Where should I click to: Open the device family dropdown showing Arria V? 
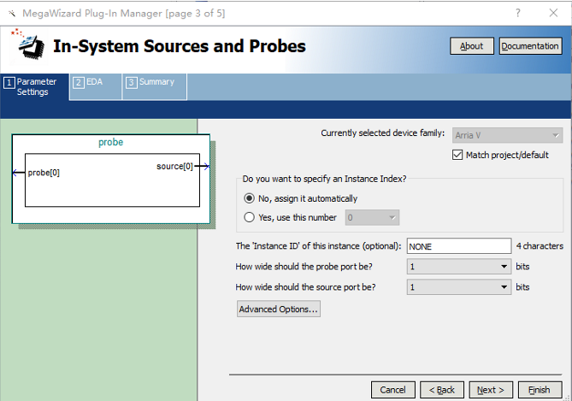507,135
